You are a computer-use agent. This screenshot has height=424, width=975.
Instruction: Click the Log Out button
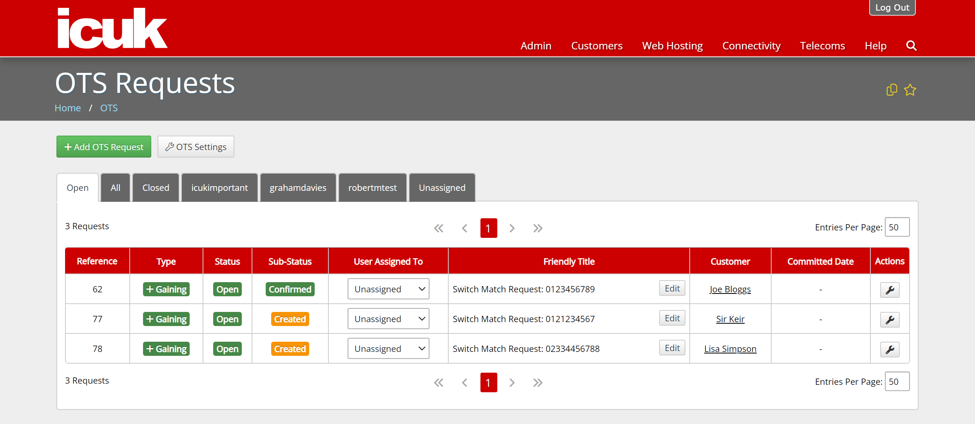tap(892, 7)
